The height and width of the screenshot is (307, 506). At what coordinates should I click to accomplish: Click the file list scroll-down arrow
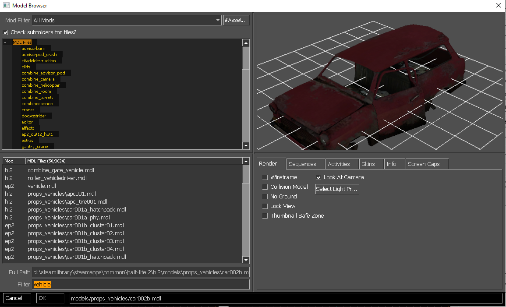[x=246, y=260]
